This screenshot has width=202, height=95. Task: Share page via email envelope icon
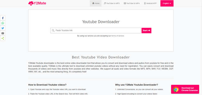[x=3, y=33]
